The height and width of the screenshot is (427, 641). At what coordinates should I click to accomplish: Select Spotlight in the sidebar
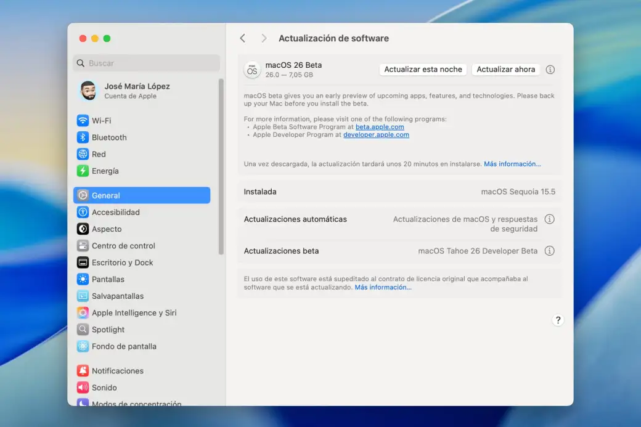(x=108, y=330)
